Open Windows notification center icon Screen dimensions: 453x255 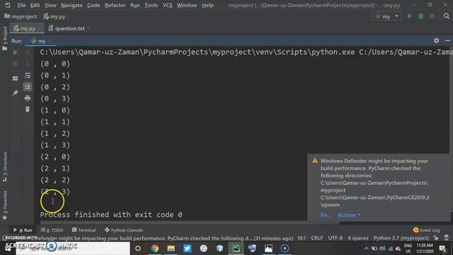point(442,249)
